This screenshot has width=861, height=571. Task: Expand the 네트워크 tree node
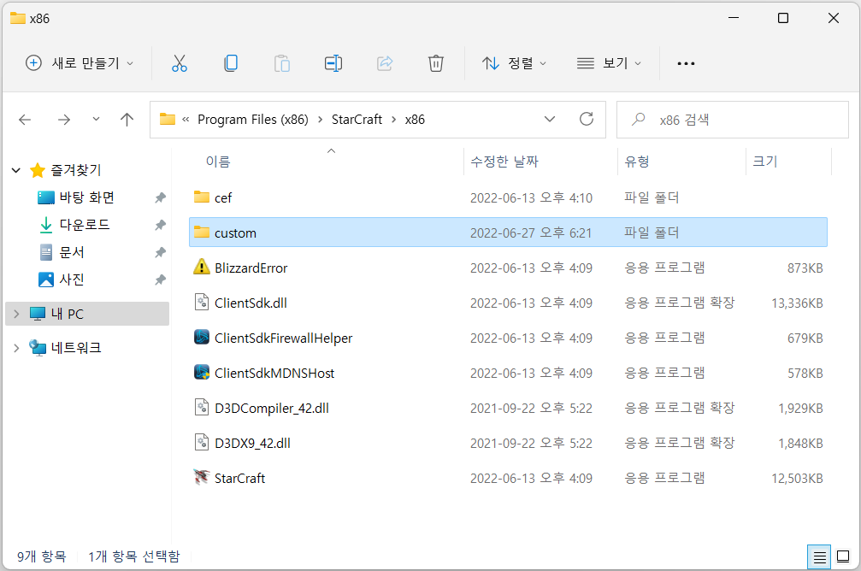click(x=16, y=348)
